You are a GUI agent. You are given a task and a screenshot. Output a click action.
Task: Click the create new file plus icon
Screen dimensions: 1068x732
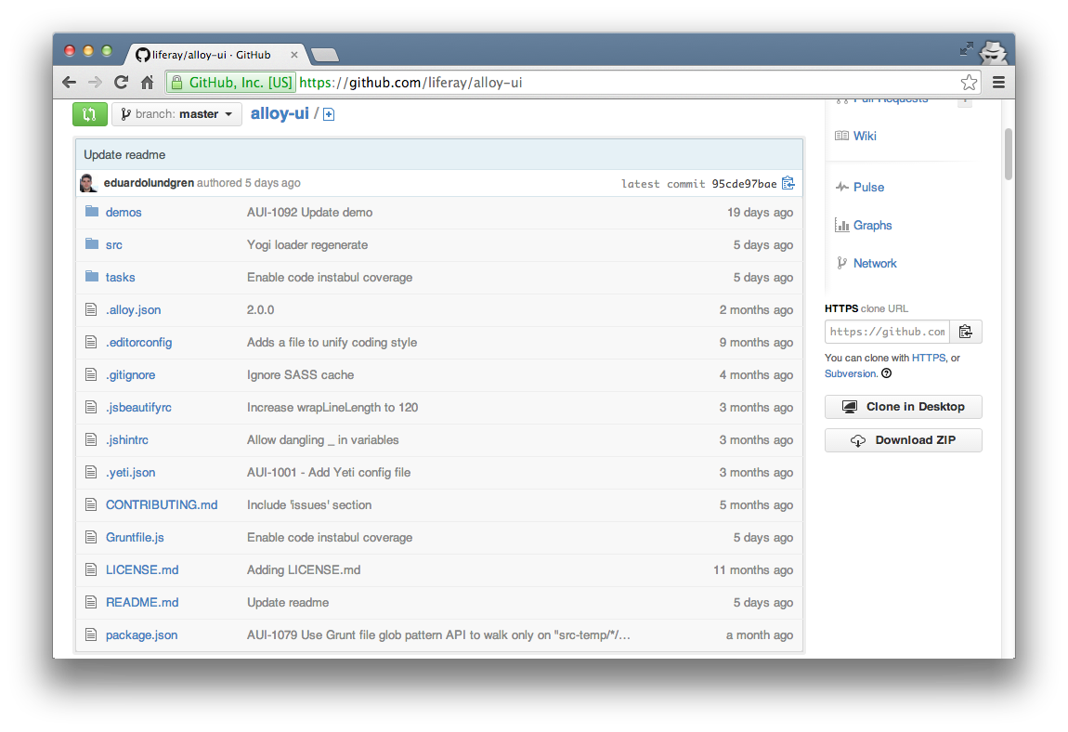click(329, 114)
